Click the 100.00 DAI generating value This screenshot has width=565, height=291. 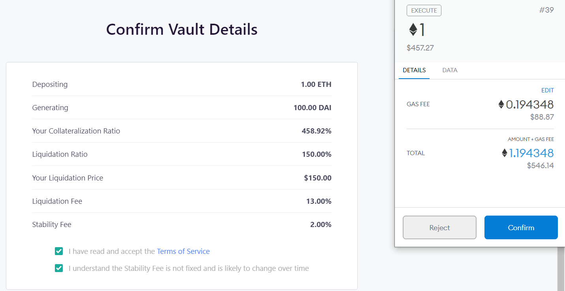coord(312,108)
